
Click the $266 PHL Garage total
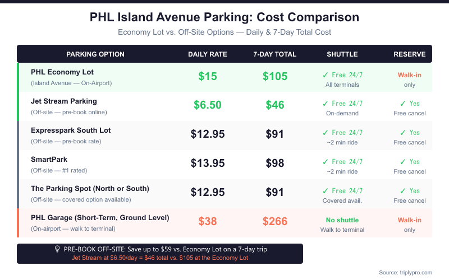(275, 221)
